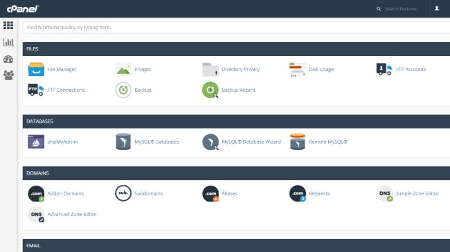Viewport: 450px width, 252px height.
Task: Click the user account icon in header
Action: [x=437, y=8]
